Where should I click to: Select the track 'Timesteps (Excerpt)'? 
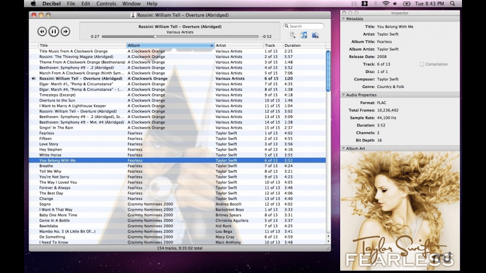click(x=177, y=95)
